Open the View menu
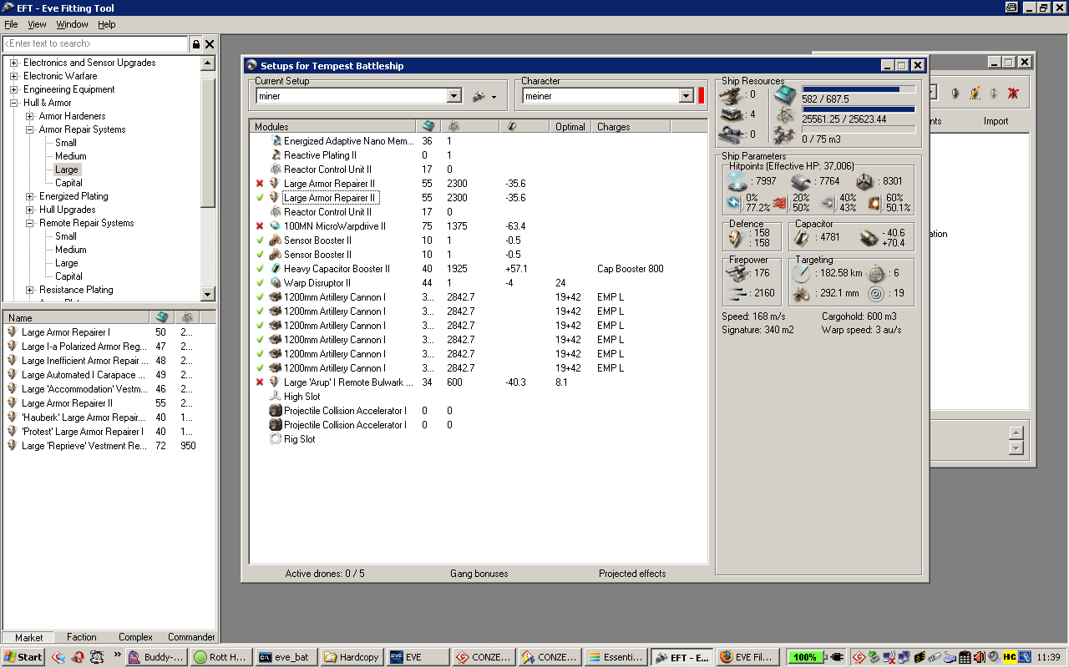 (37, 24)
